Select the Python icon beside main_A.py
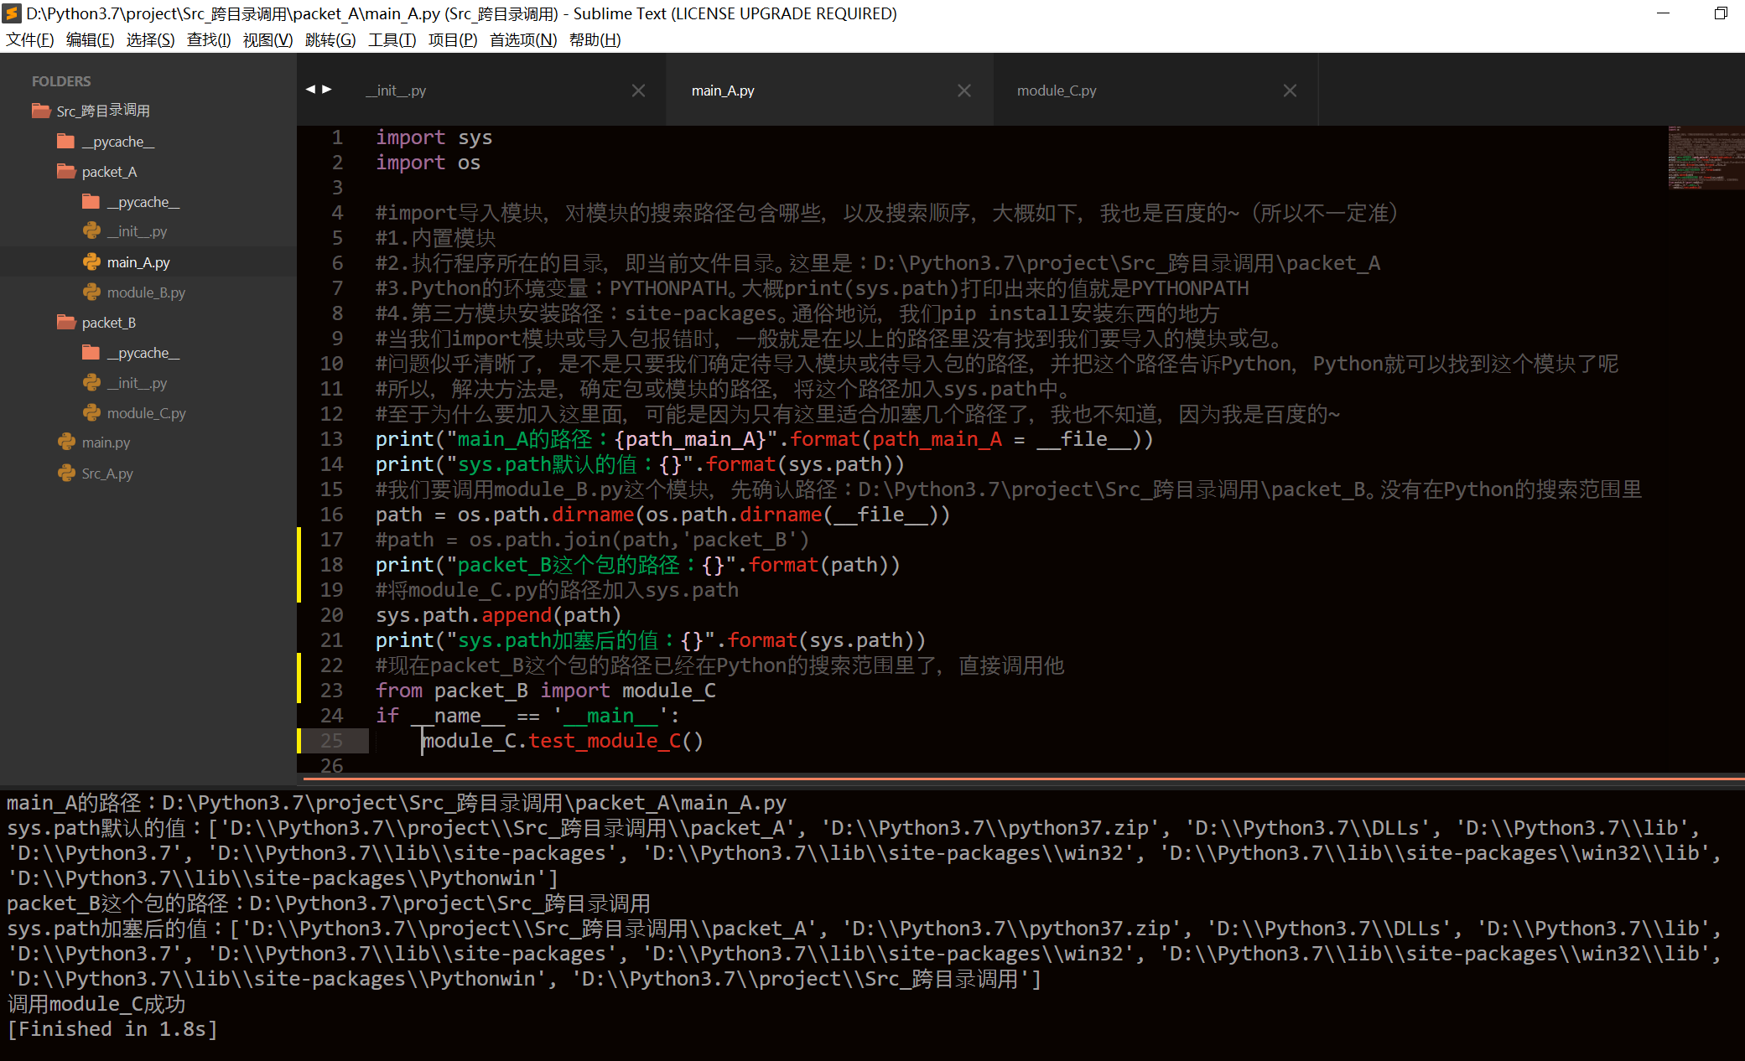This screenshot has height=1061, width=1745. click(x=91, y=261)
